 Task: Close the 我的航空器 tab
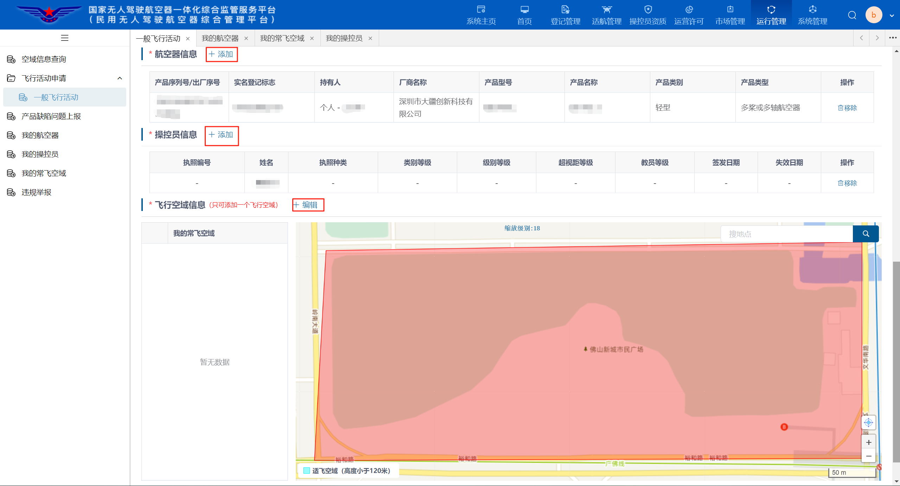pos(246,39)
